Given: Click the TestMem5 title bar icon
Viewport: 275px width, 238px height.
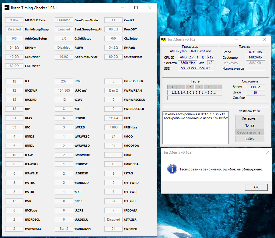Looking at the screenshot, I should (163, 40).
